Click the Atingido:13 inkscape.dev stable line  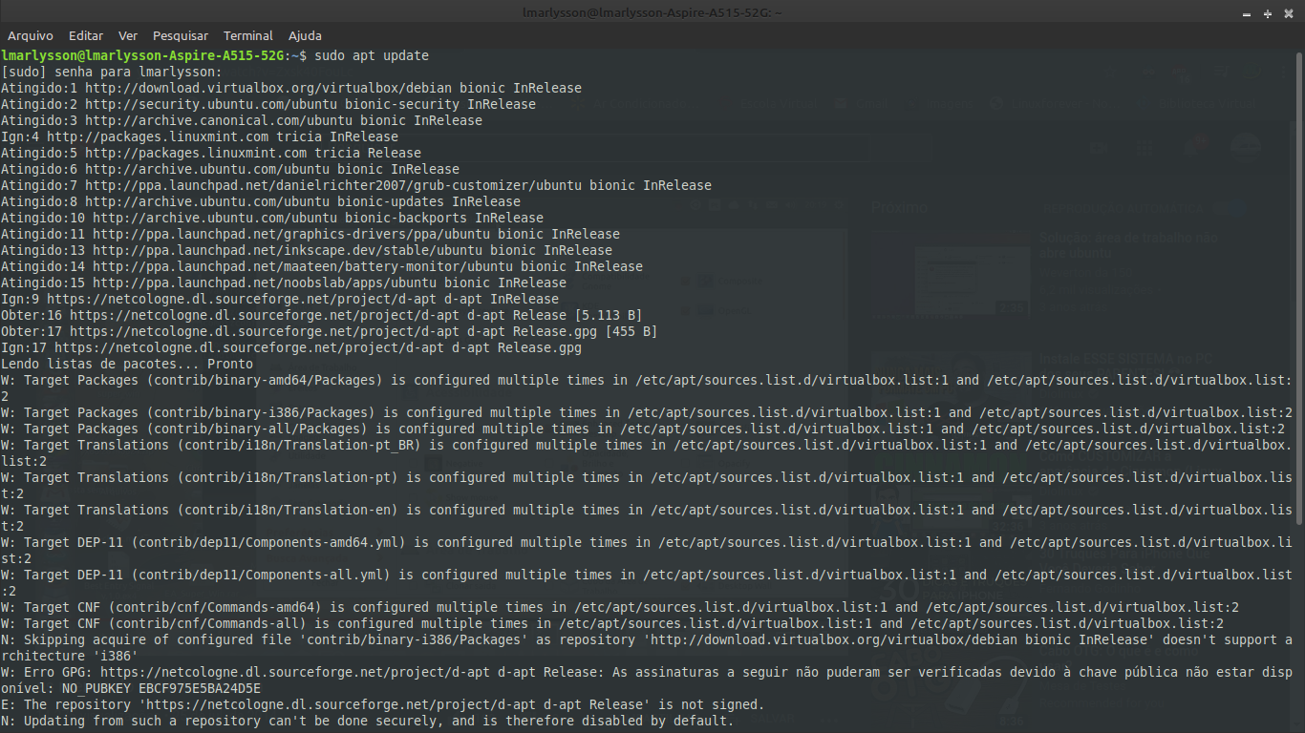307,250
